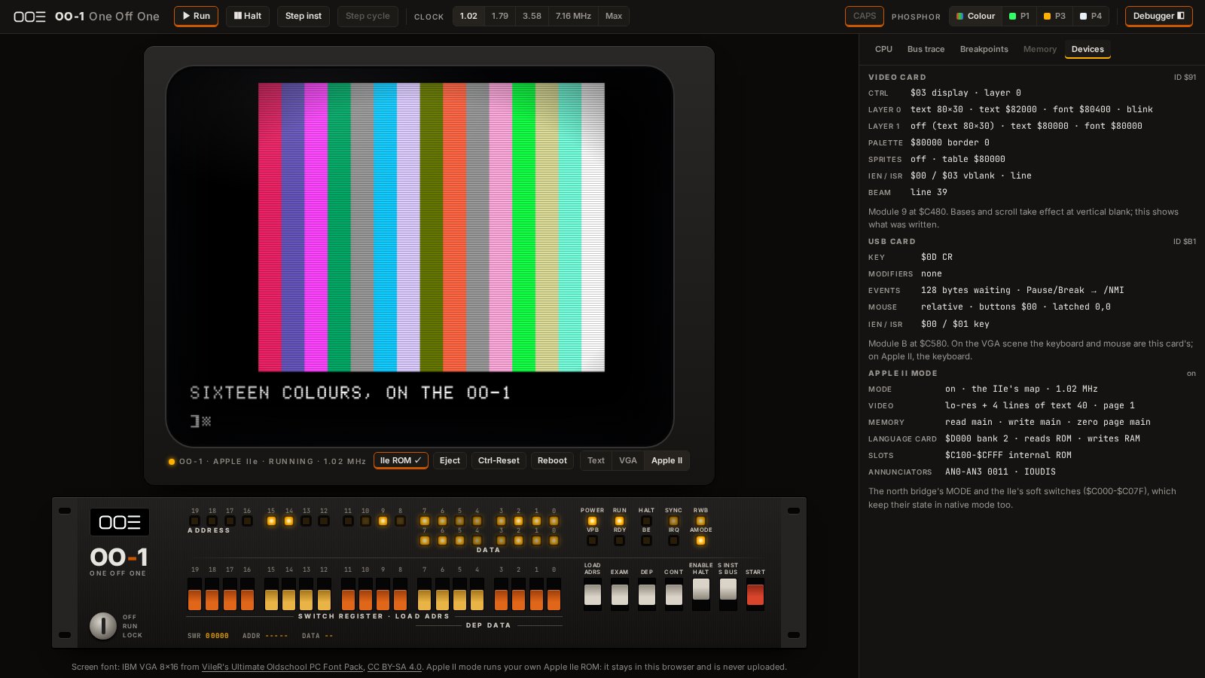Click the OOE badge on the front panel
The image size is (1205, 678).
pos(120,522)
